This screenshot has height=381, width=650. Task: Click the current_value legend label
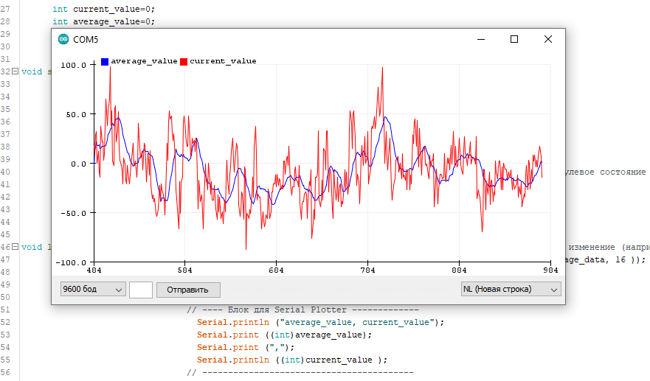(x=223, y=61)
